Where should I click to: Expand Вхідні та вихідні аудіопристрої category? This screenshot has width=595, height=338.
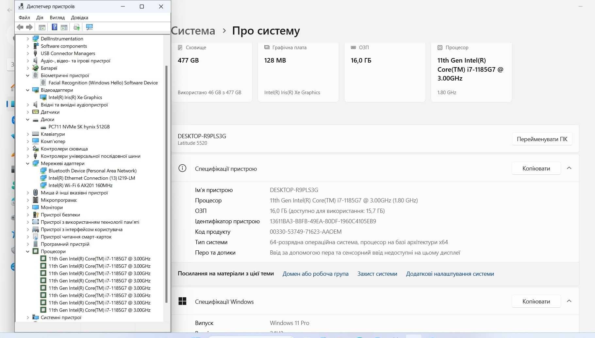pyautogui.click(x=28, y=105)
